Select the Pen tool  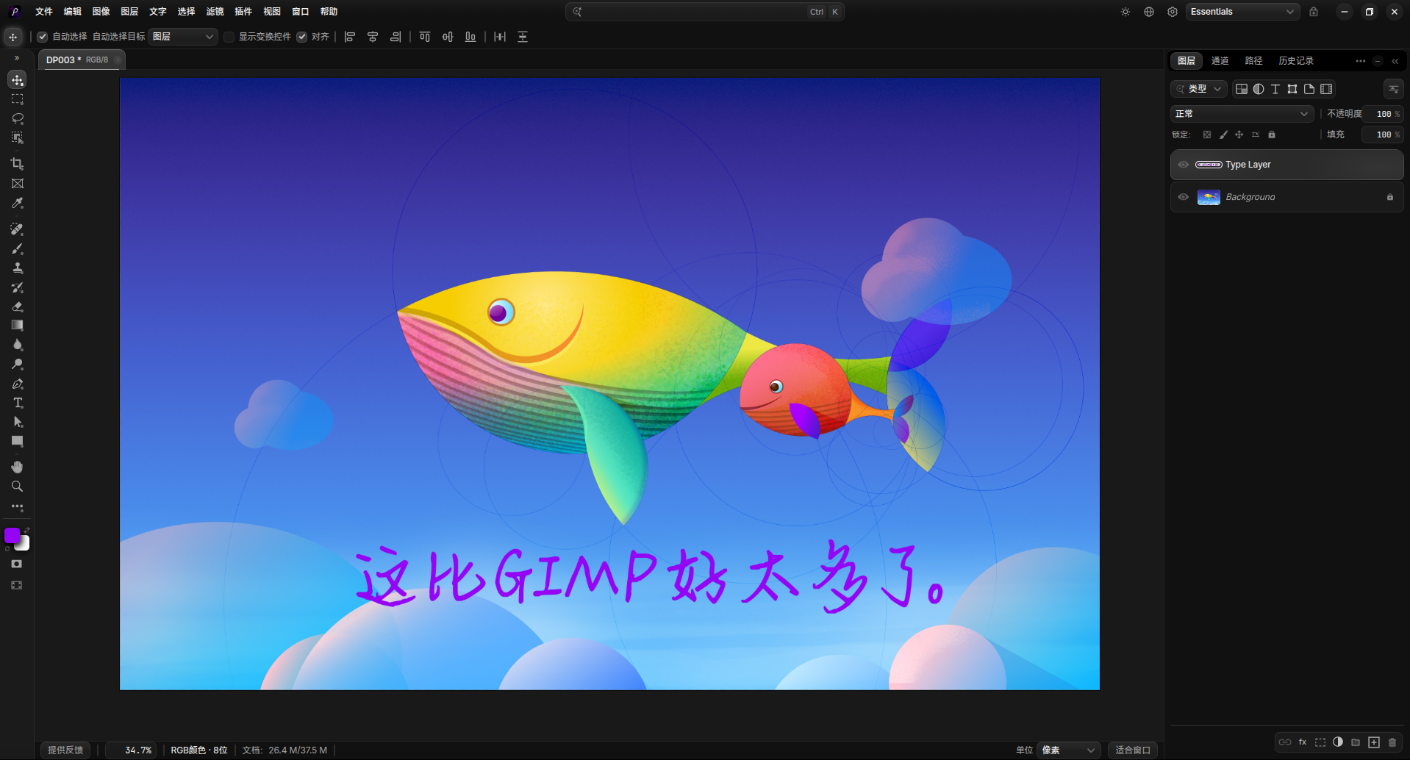tap(17, 384)
